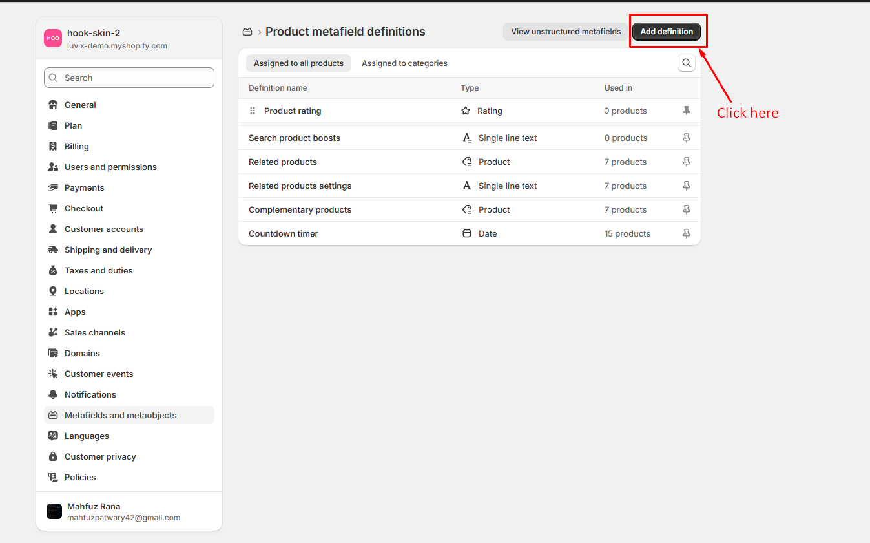Go to Users and permissions
The height and width of the screenshot is (543, 870).
click(x=110, y=167)
